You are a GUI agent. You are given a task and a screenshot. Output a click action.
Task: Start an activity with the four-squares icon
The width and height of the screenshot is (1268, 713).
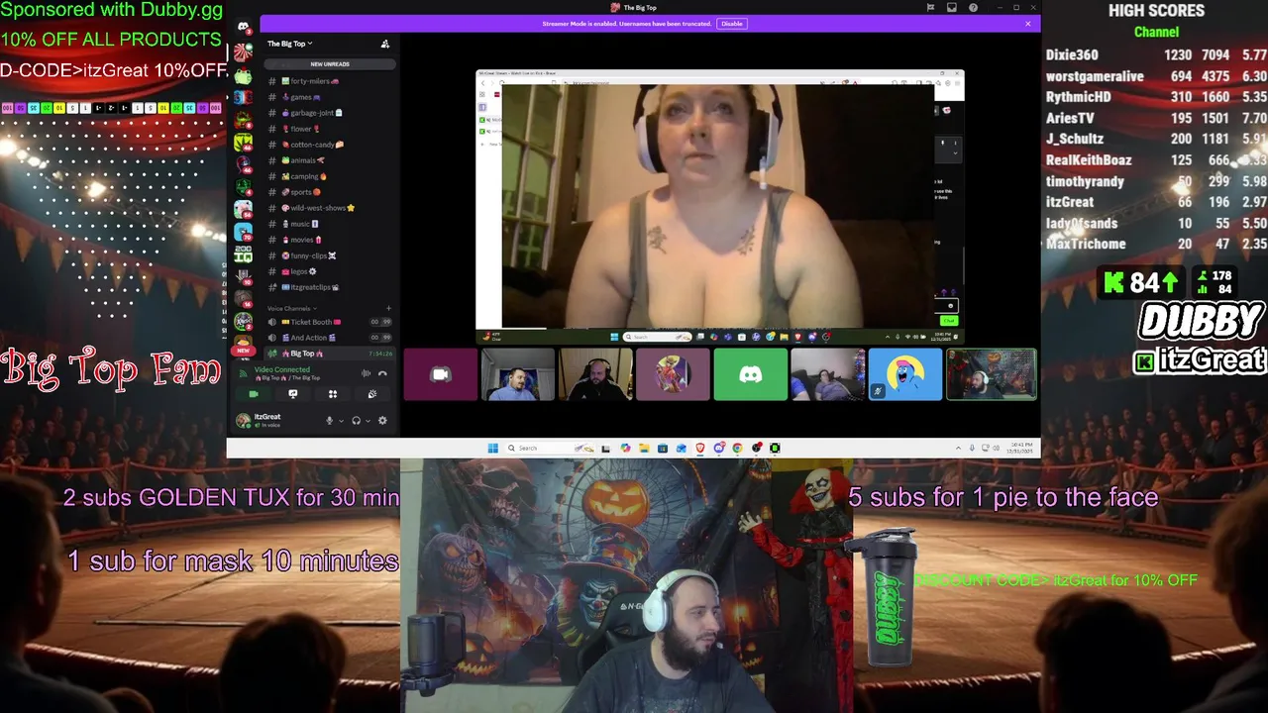[333, 394]
